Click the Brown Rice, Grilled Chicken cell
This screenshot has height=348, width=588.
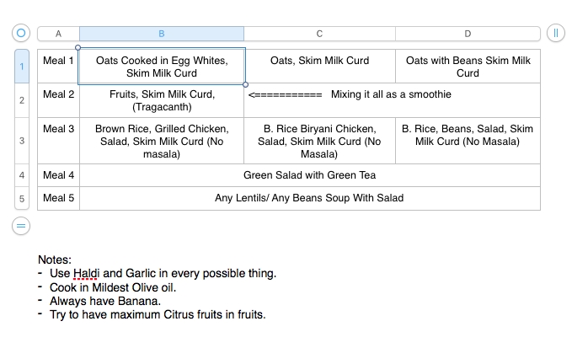[162, 141]
